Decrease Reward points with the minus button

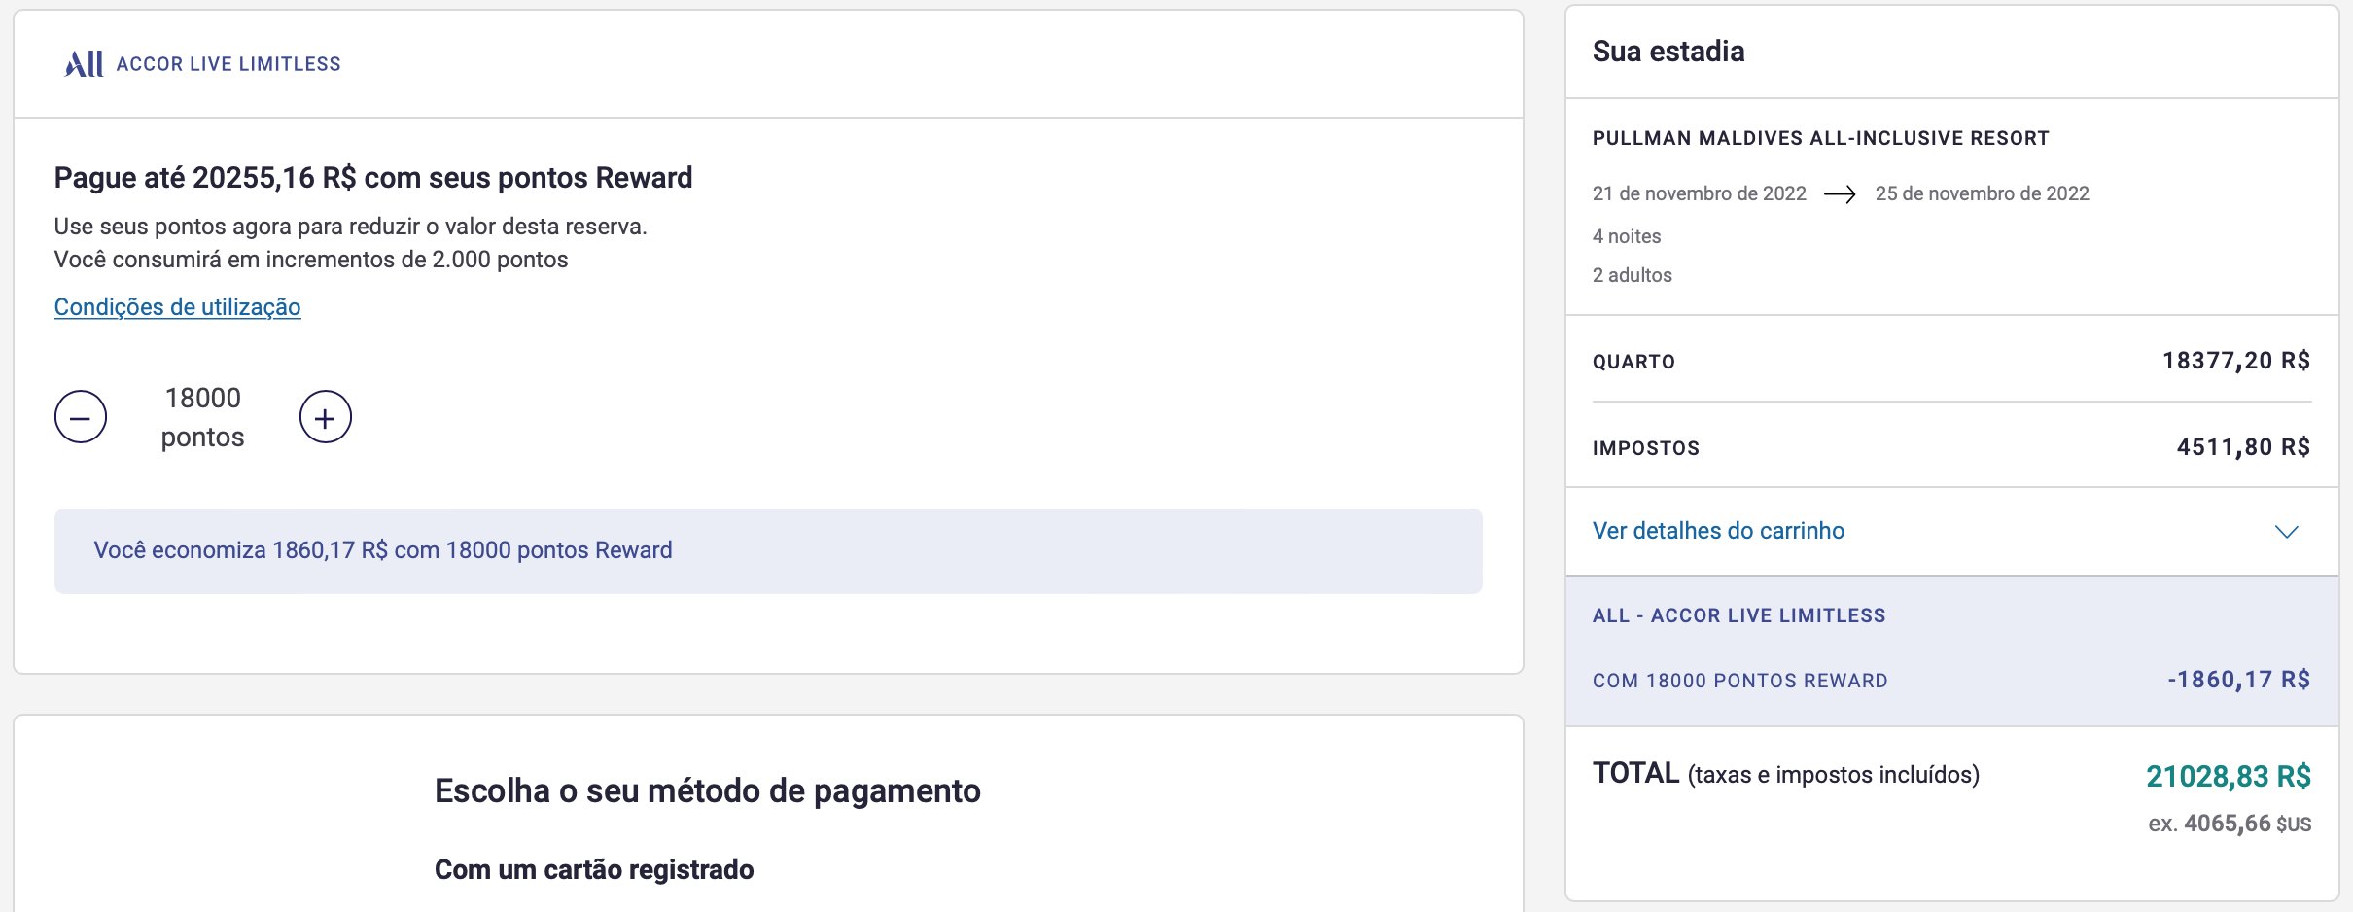pyautogui.click(x=81, y=417)
